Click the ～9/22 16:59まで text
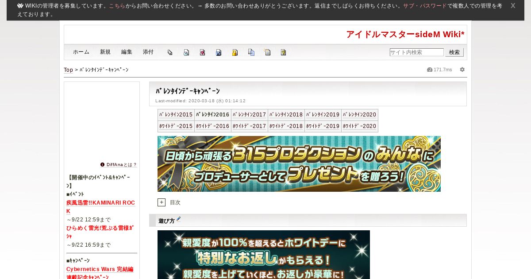 pyautogui.click(x=88, y=245)
